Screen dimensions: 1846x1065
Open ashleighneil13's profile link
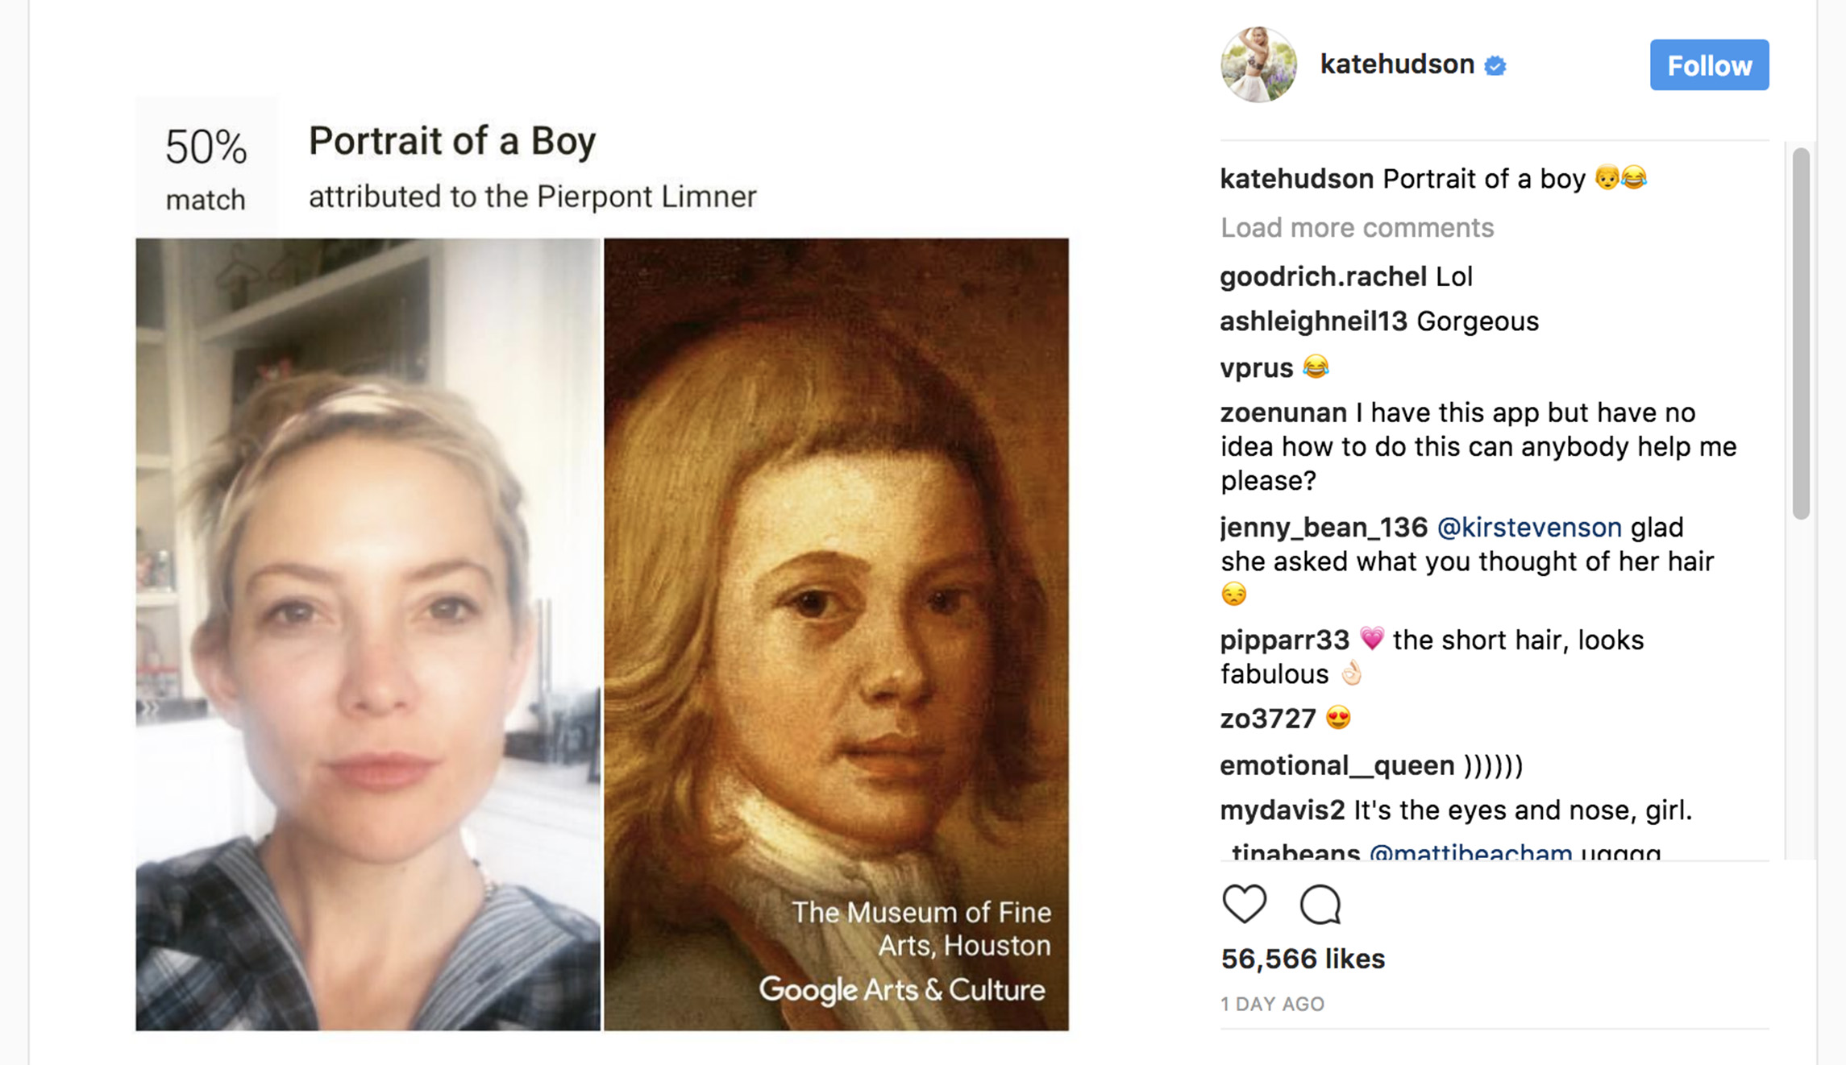tap(1313, 321)
